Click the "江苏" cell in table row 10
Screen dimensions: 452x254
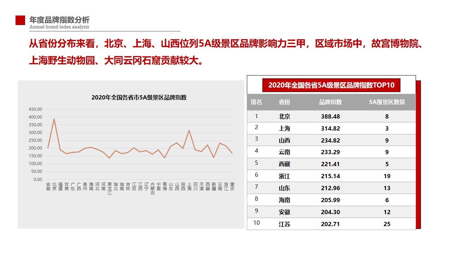coord(284,224)
